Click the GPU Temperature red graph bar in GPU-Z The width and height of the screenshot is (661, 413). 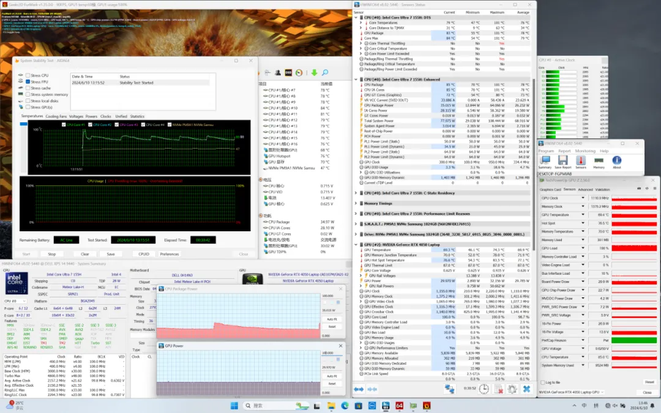coord(634,215)
